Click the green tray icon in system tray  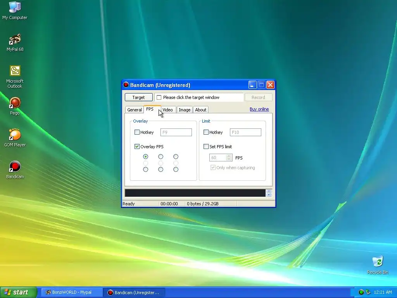click(361, 292)
